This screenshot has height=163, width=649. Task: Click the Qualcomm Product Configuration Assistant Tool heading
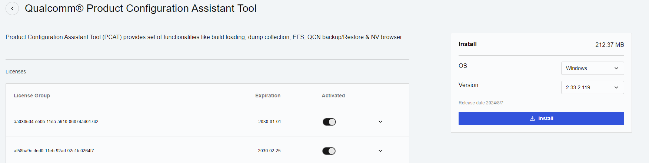point(140,8)
